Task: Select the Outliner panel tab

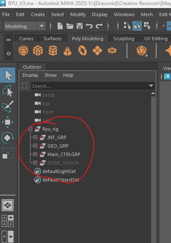Action: (x=32, y=67)
